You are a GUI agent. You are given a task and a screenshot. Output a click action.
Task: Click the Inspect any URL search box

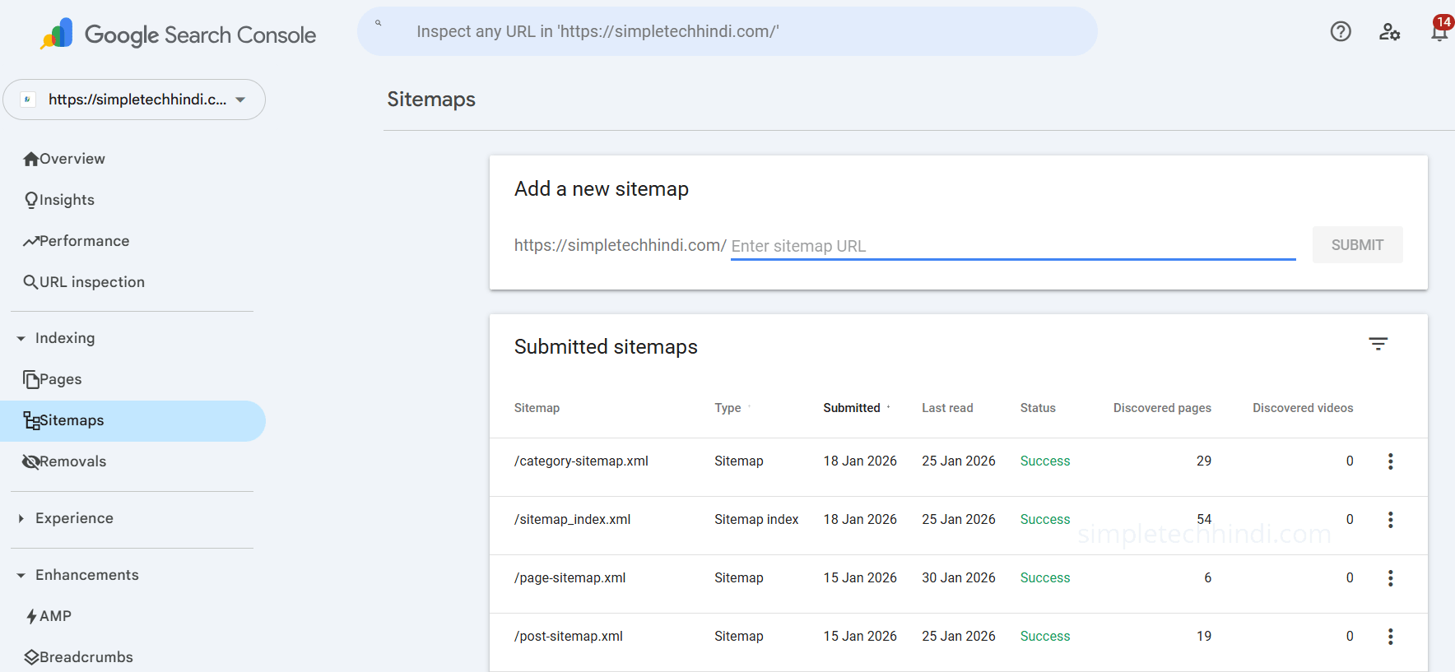[x=727, y=31]
